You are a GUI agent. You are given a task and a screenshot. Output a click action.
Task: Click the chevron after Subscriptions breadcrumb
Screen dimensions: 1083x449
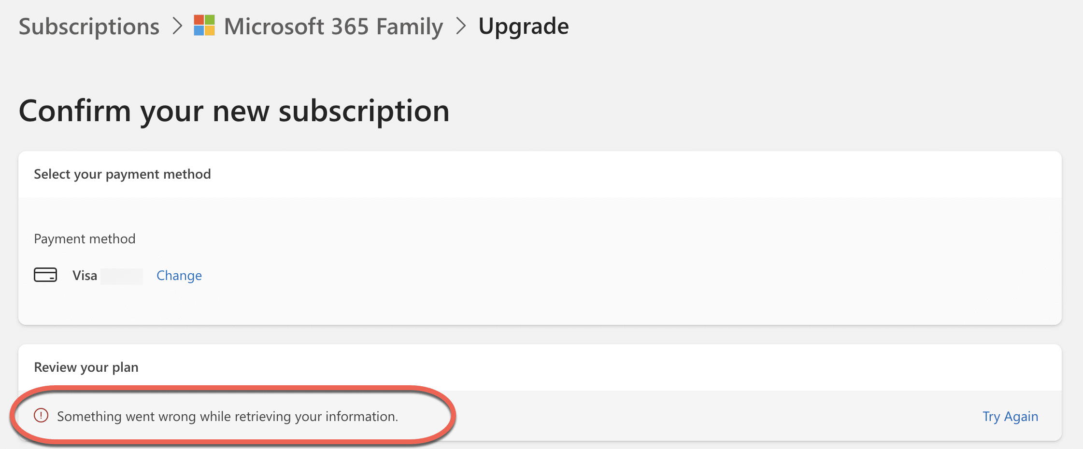coord(177,26)
